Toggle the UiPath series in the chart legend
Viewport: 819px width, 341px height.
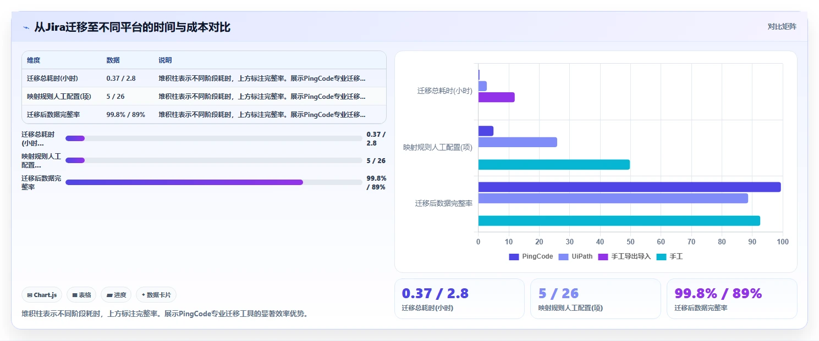click(x=575, y=256)
